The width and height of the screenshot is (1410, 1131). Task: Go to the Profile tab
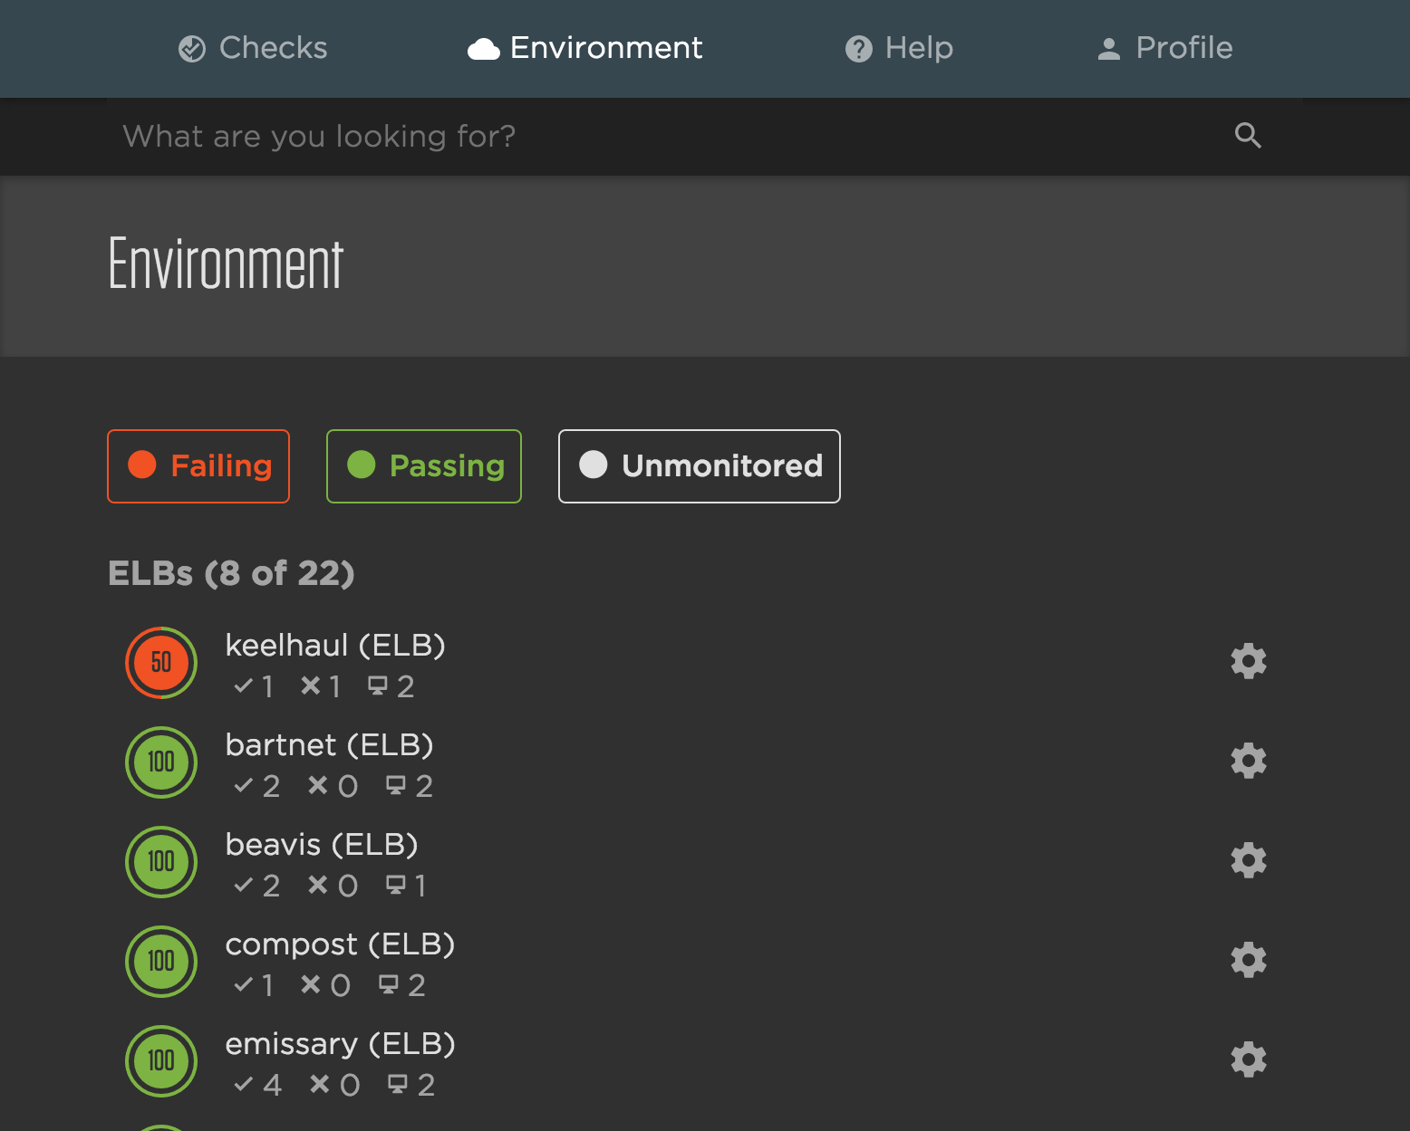1164,48
